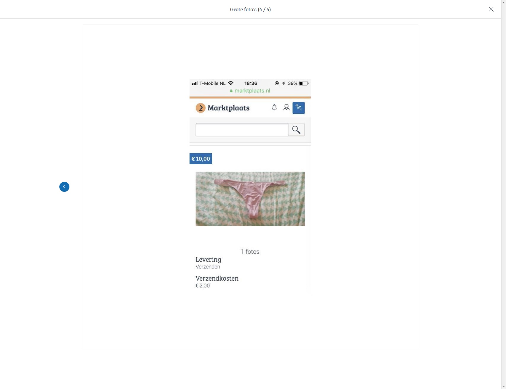506x389 pixels.
Task: Click the Marktplaats wordmark text
Action: (x=228, y=108)
